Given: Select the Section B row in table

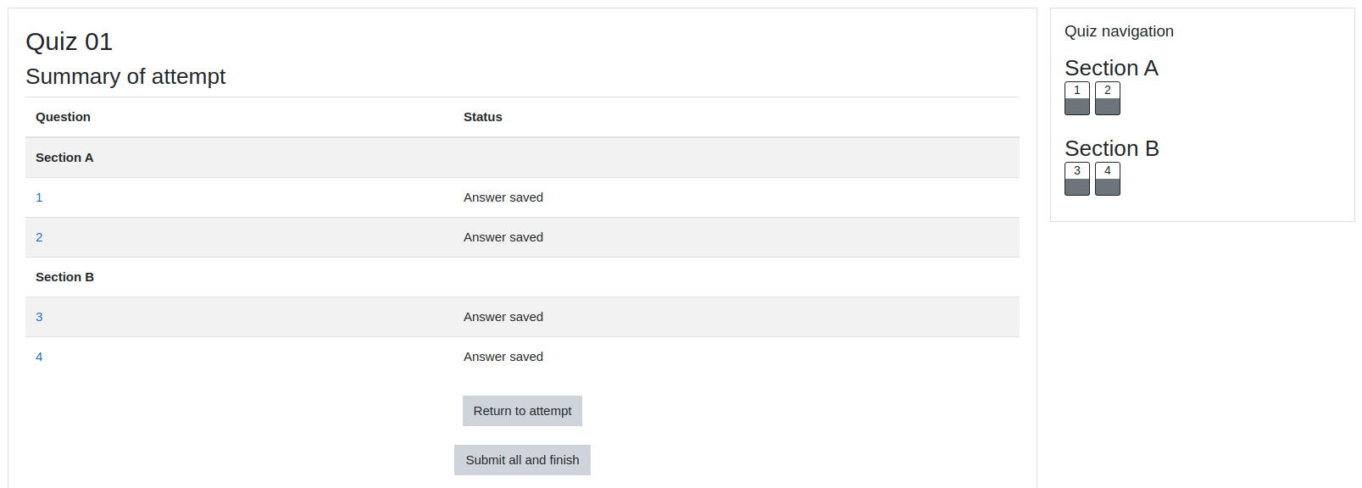Looking at the screenshot, I should pyautogui.click(x=522, y=277).
